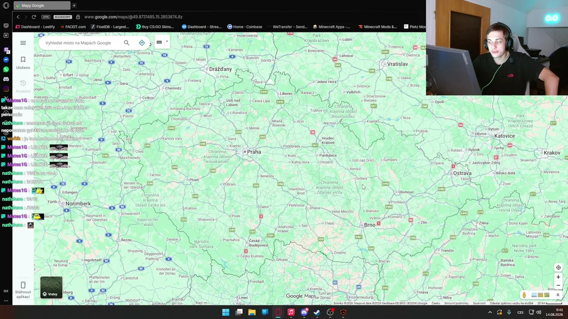Click the Norimberk city label
The image size is (568, 319).
(78, 203)
